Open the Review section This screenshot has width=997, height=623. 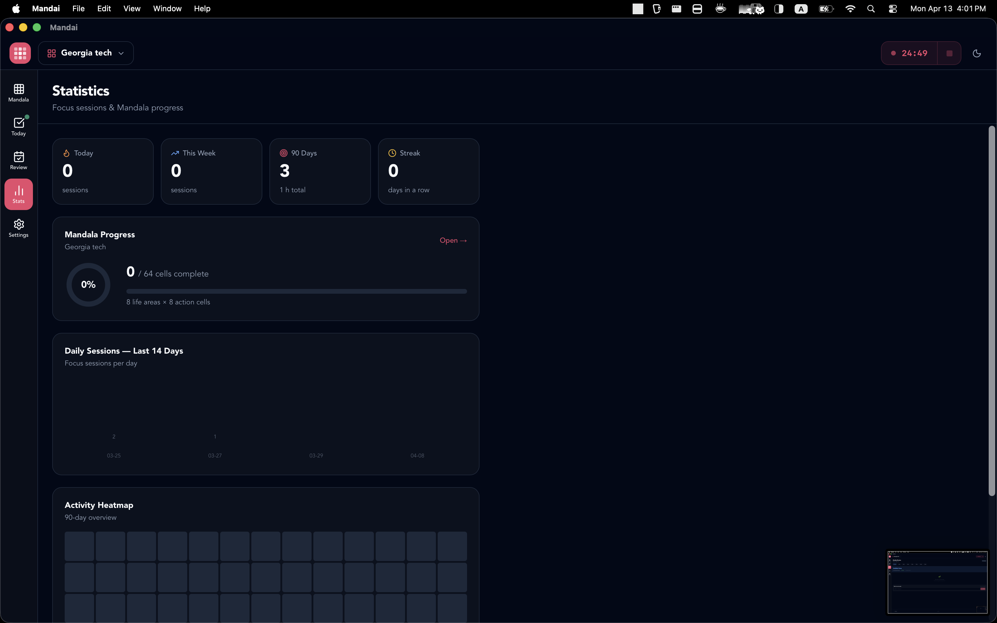pyautogui.click(x=18, y=160)
